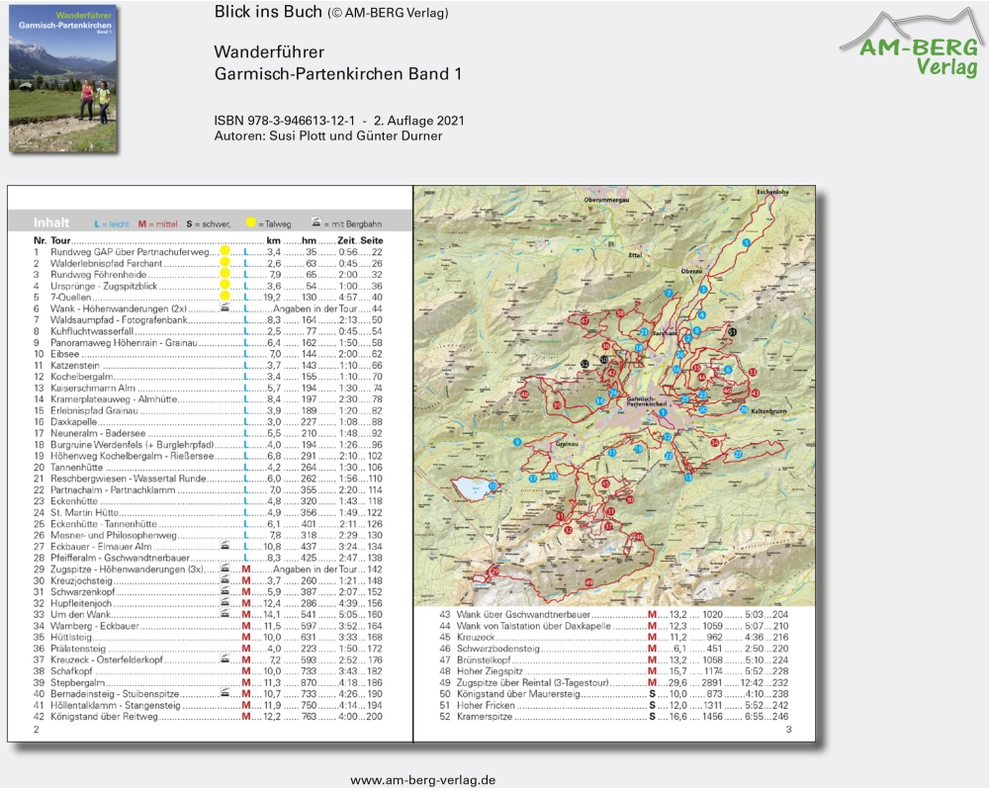Select blue marker 27 on the map
The height and width of the screenshot is (791, 989).
(x=738, y=453)
